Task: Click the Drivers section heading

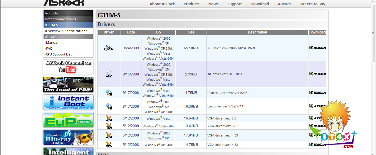Action: click(106, 24)
